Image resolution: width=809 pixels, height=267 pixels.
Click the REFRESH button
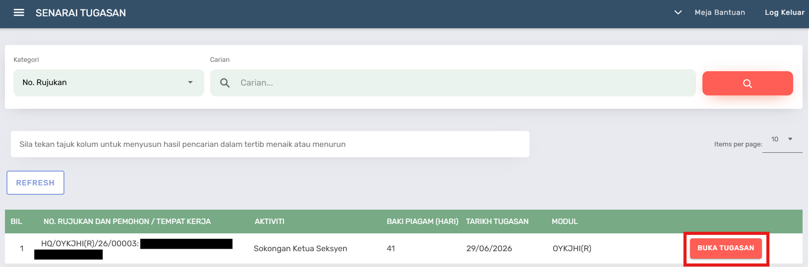tap(35, 182)
